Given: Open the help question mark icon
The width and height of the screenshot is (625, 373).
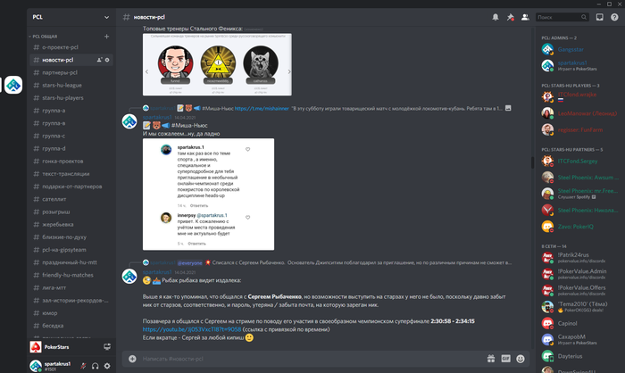Looking at the screenshot, I should (614, 17).
